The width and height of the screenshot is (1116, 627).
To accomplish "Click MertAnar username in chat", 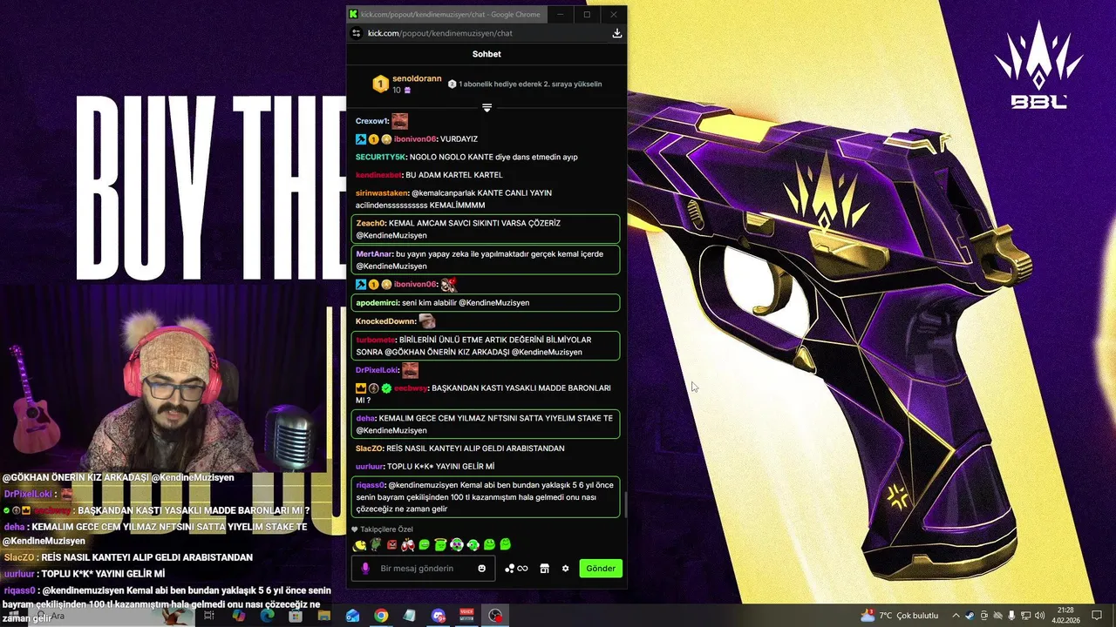I will tap(374, 254).
